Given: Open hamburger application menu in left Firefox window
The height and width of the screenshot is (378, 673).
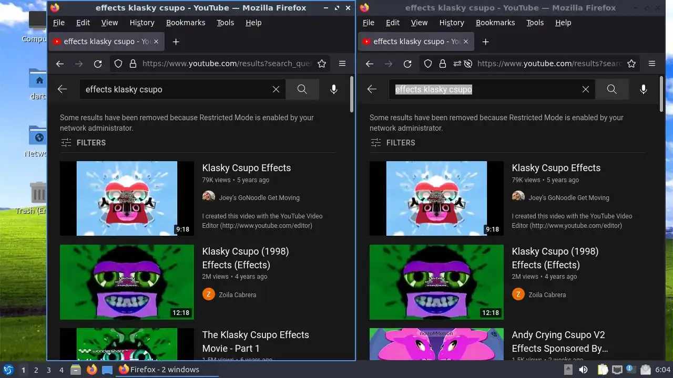Looking at the screenshot, I should (x=342, y=64).
